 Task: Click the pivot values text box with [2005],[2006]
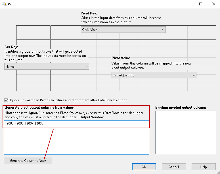[x=76, y=137]
